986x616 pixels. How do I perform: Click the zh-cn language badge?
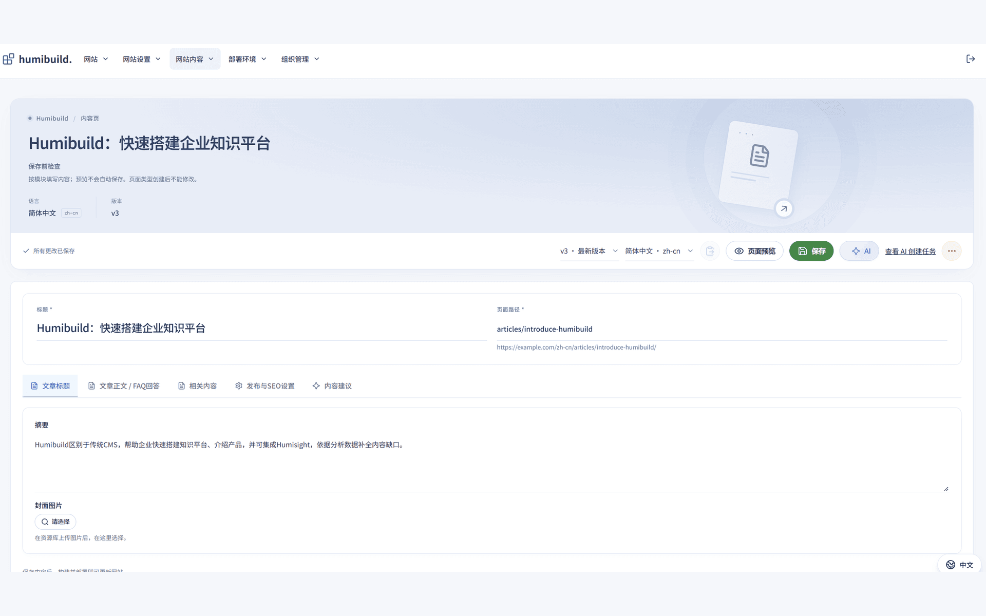[71, 213]
